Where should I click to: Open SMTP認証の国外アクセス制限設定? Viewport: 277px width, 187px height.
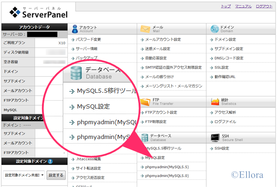tap(173, 67)
